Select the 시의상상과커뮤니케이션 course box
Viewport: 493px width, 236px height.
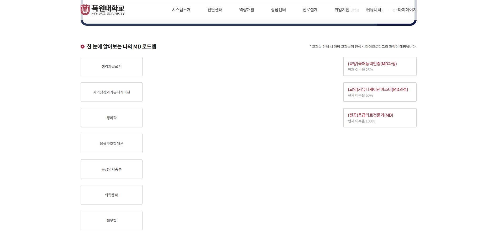click(111, 92)
